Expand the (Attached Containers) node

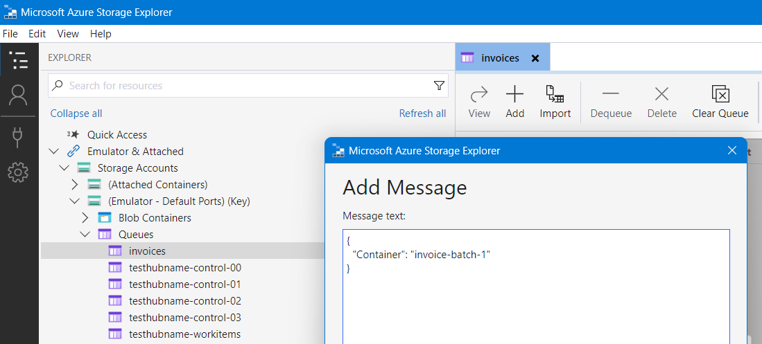coord(74,185)
